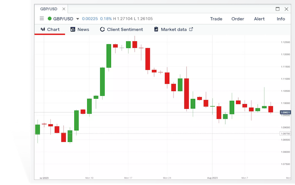The height and width of the screenshot is (185, 295).
Task: Maximize the chart panel with square icon
Action: click(x=278, y=9)
